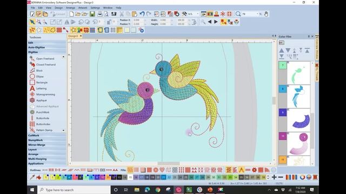The image size is (346, 194).
Task: Open the Settings menu
Action: (95, 8)
